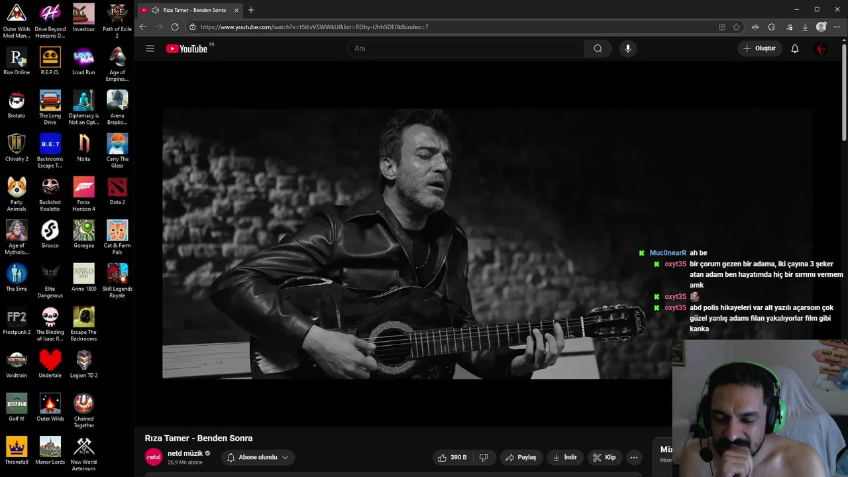Switch to the Rıza Tamer - Benden Sonra tab

tap(188, 10)
